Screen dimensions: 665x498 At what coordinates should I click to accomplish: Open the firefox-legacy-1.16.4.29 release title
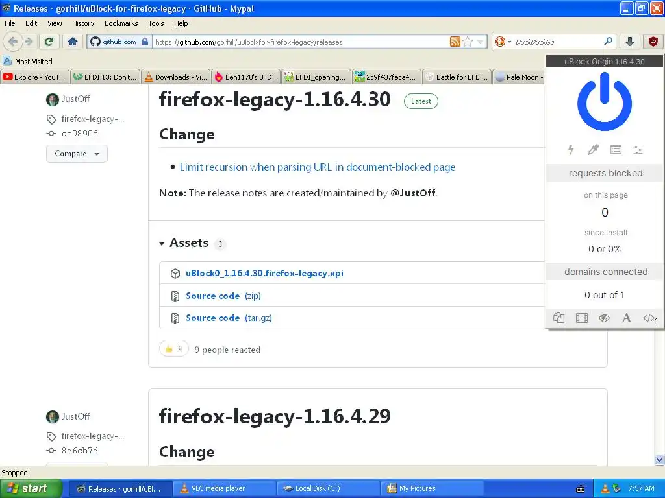[275, 416]
